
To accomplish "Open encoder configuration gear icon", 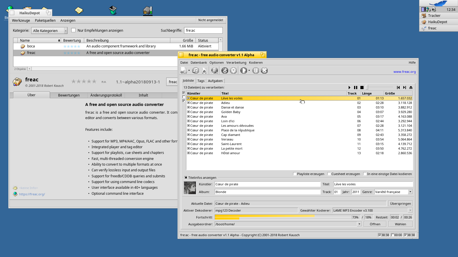I will (234, 71).
